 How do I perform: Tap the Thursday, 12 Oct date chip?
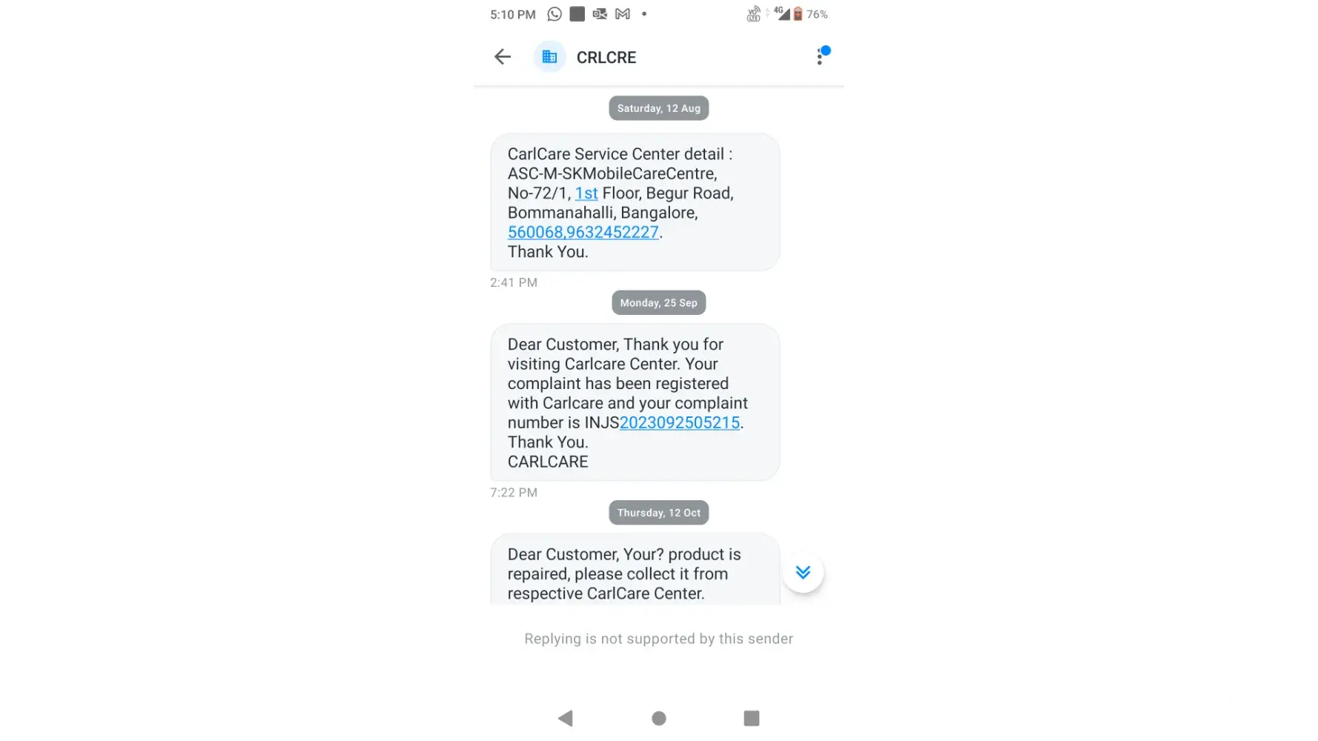(659, 513)
